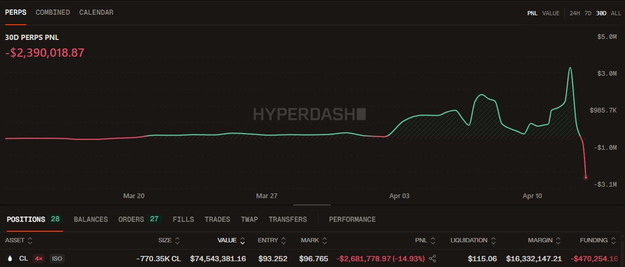Click the panel divider handle below the chart
Viewport: 625px width, 267px height.
(x=312, y=205)
